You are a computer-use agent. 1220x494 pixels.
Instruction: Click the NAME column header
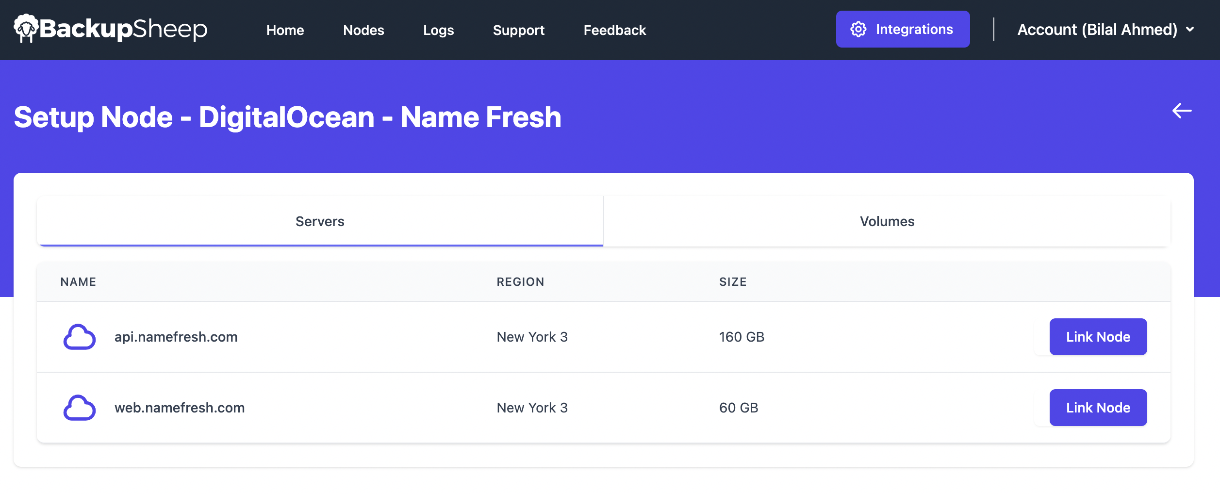coord(78,282)
